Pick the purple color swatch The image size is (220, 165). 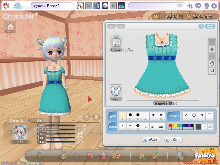[189, 125]
